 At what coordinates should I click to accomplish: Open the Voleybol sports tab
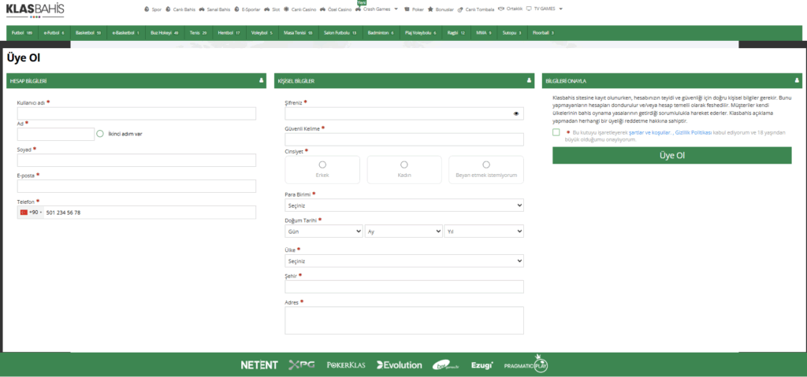[262, 33]
